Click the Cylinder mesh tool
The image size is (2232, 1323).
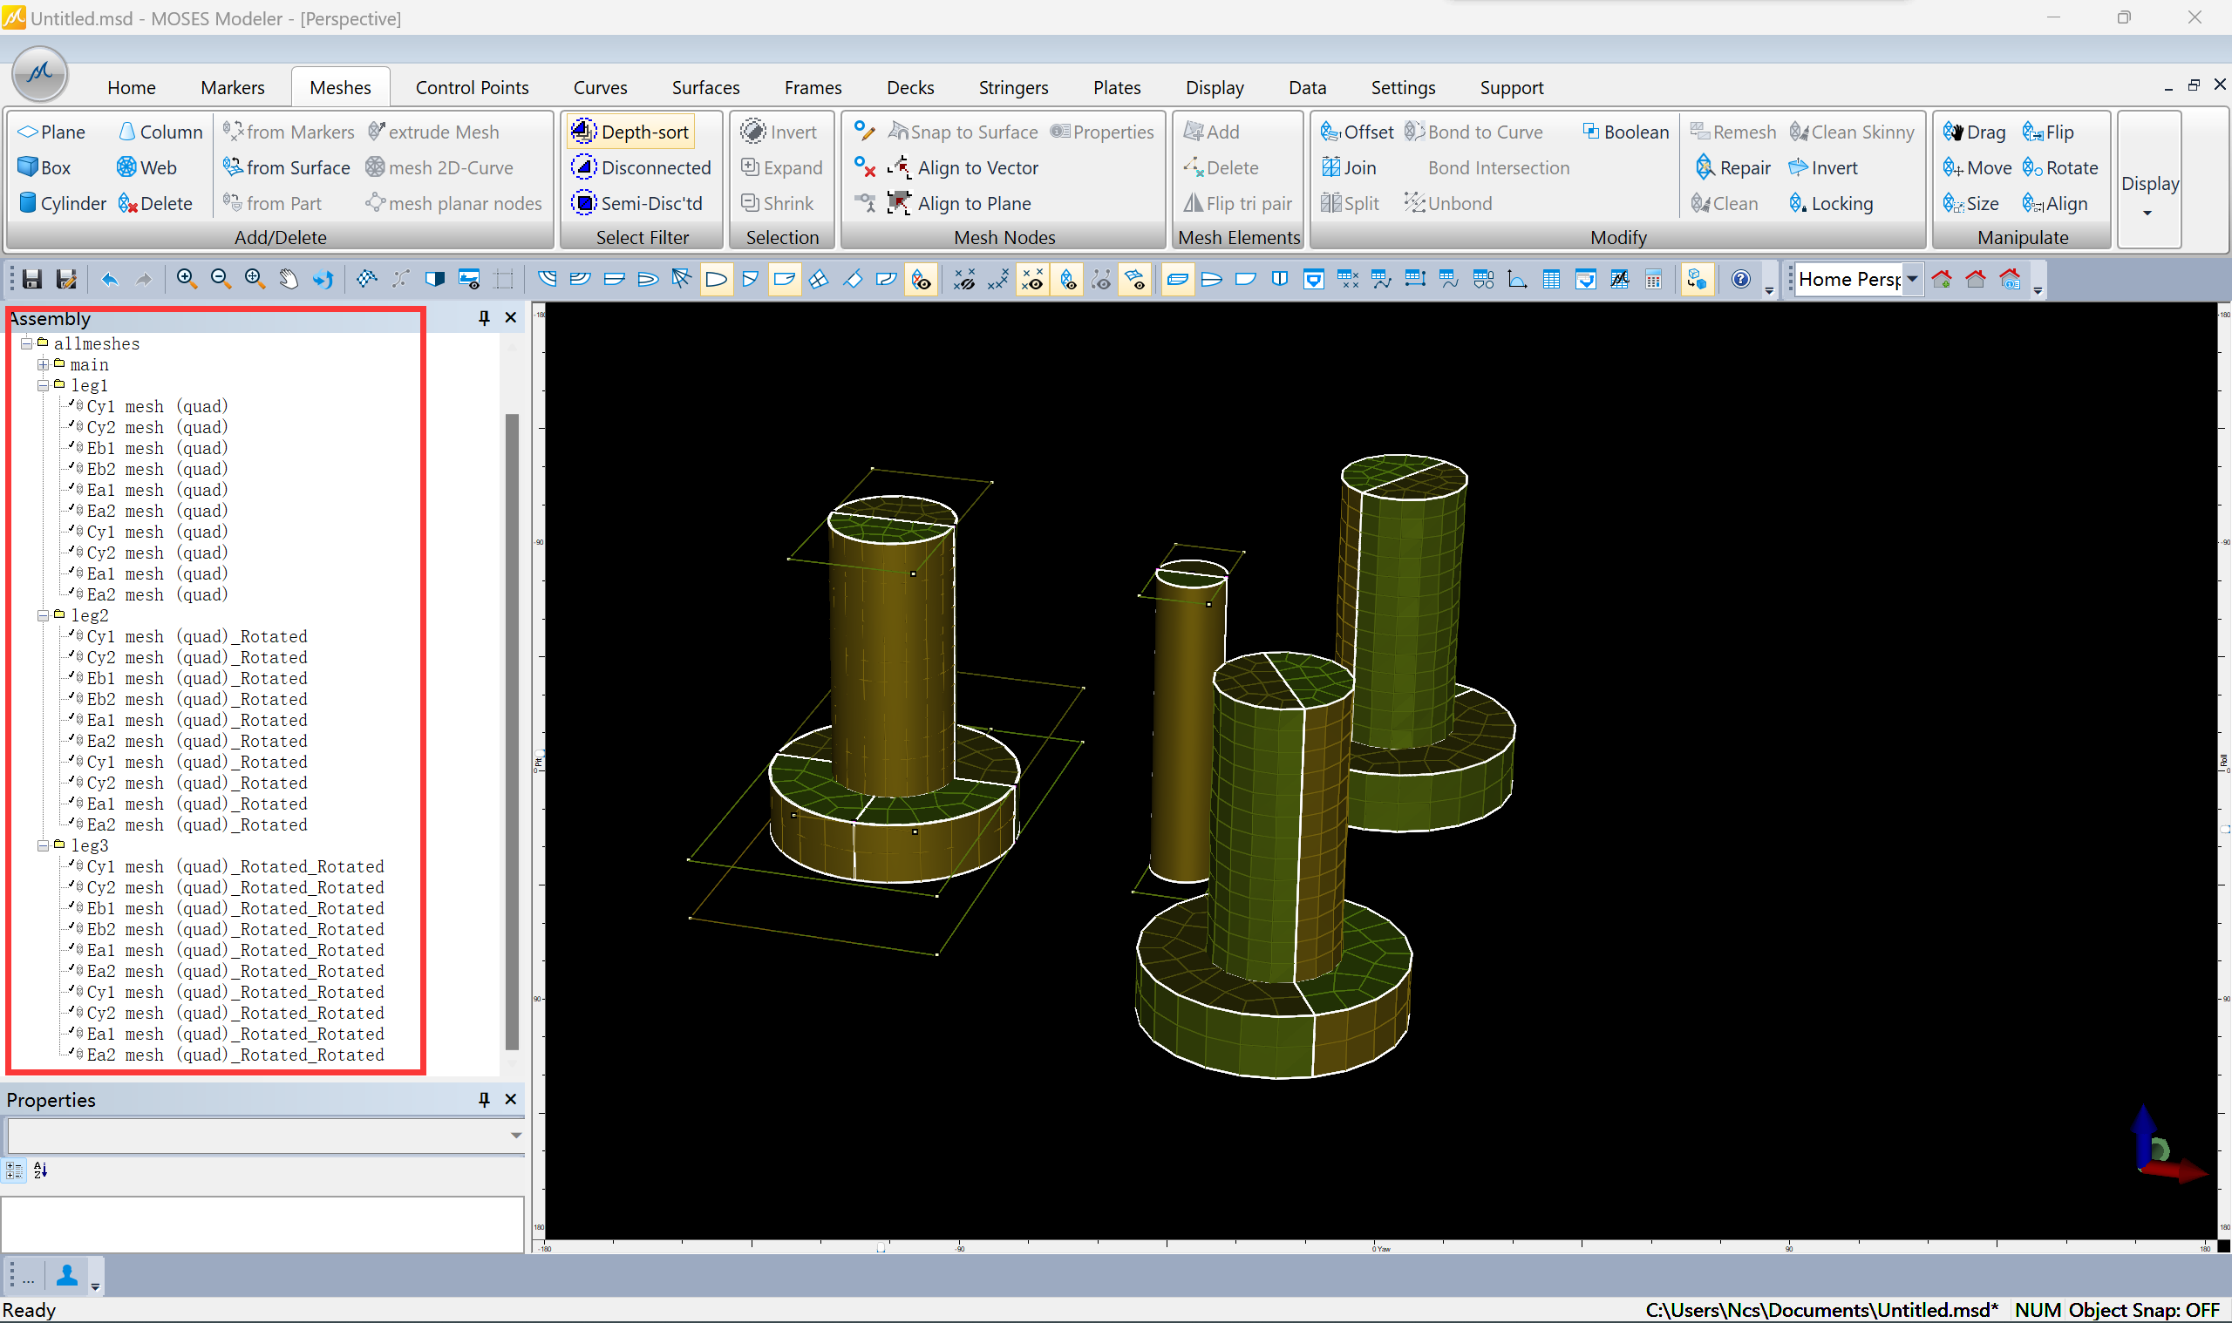click(62, 203)
